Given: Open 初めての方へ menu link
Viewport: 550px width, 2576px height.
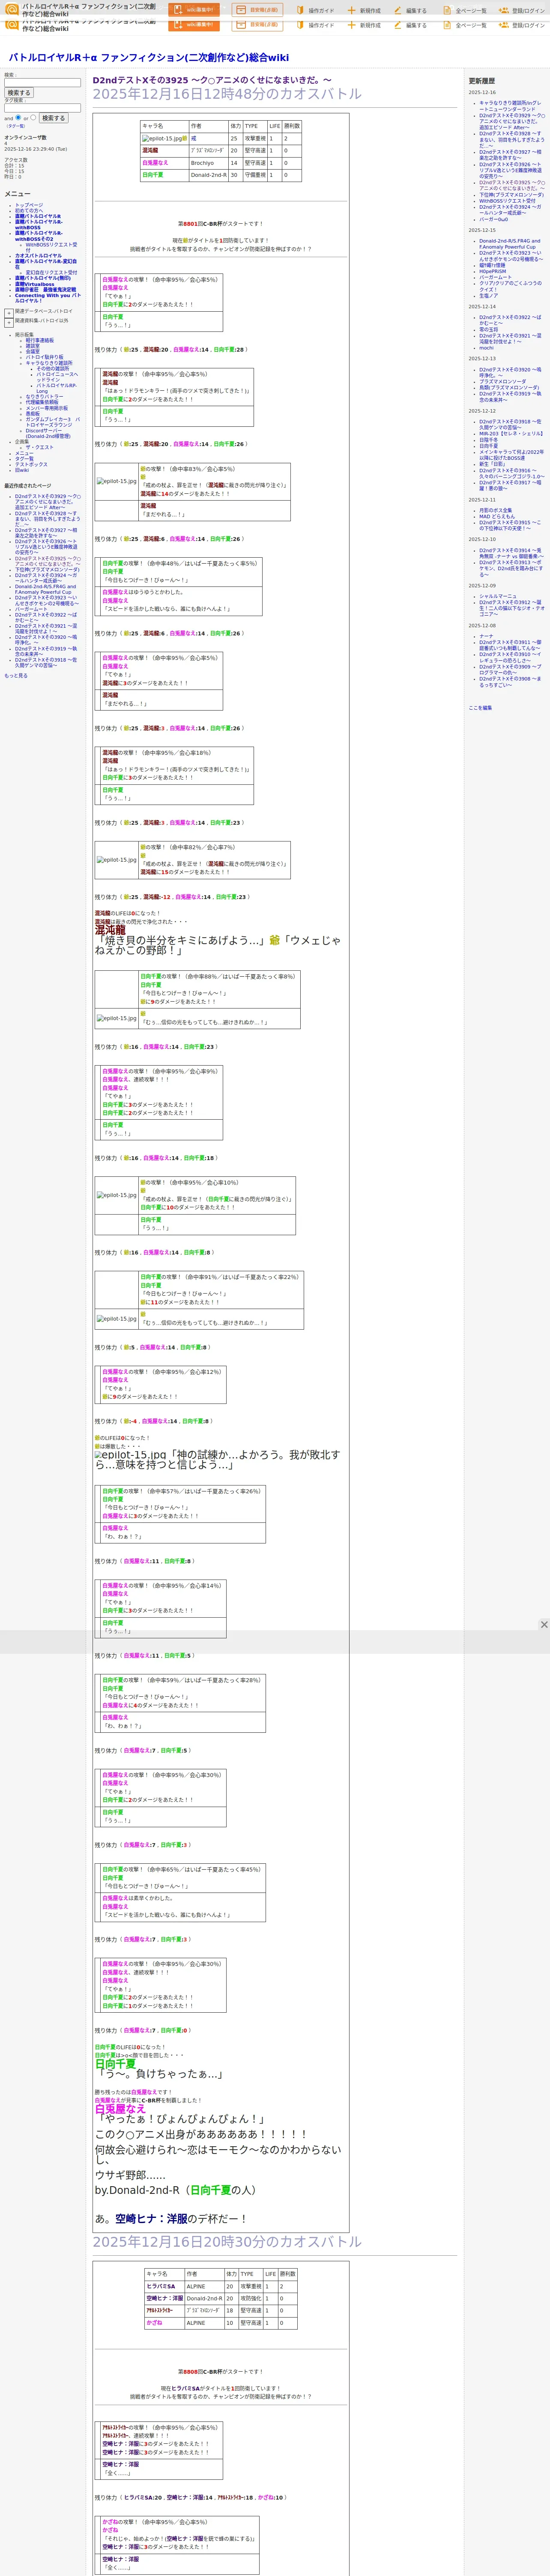Looking at the screenshot, I should click(x=30, y=210).
